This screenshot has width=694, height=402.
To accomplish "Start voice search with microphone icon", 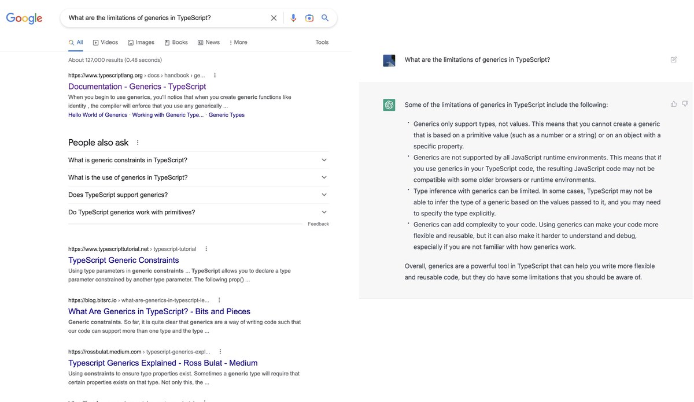I will (x=293, y=18).
